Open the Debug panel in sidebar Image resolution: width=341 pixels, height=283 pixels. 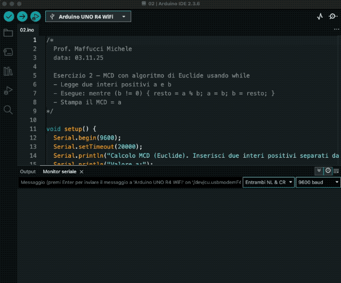click(x=8, y=90)
